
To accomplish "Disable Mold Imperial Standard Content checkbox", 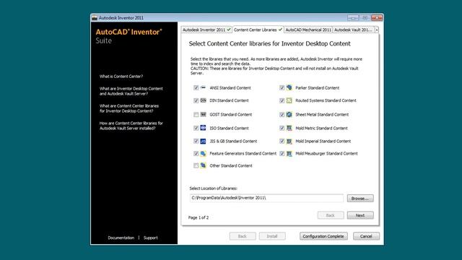I will 282,142.
